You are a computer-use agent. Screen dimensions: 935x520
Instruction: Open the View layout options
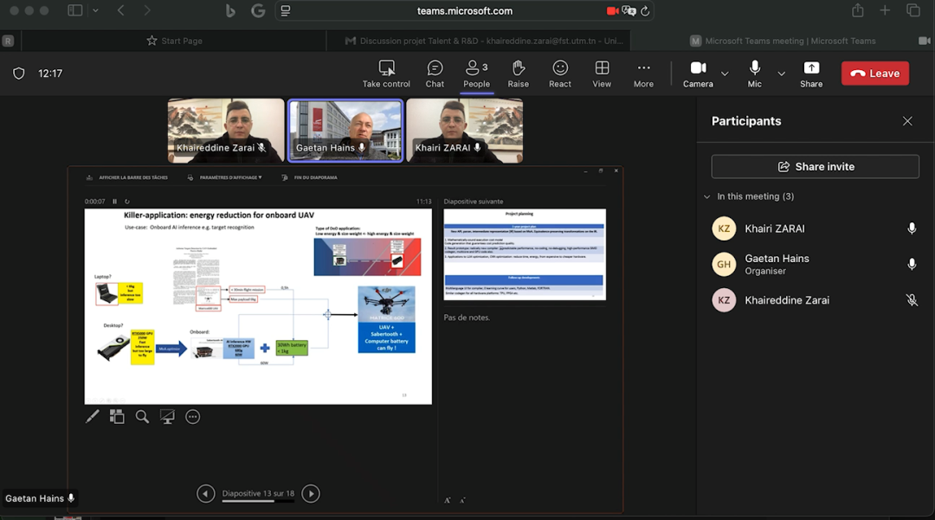click(602, 74)
